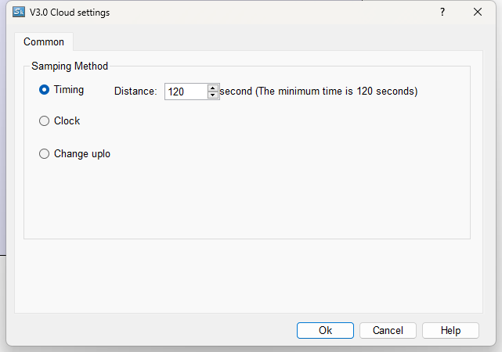The image size is (502, 352).
Task: Click the Distance value input field
Action: click(186, 92)
